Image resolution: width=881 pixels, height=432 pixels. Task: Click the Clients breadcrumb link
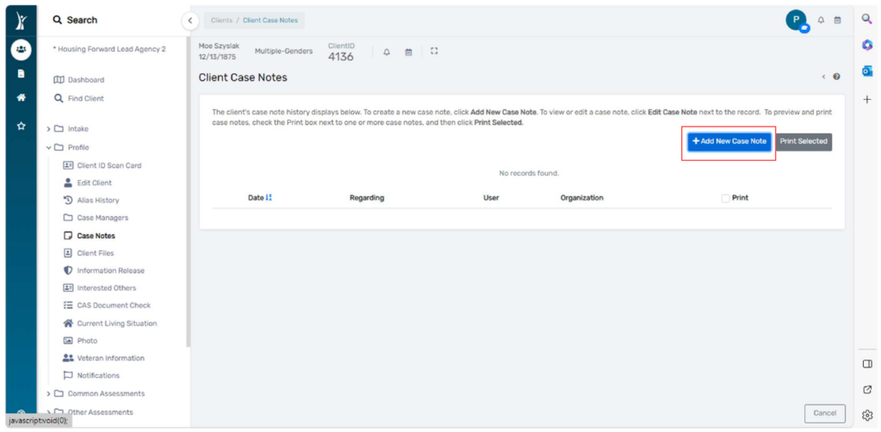point(221,21)
